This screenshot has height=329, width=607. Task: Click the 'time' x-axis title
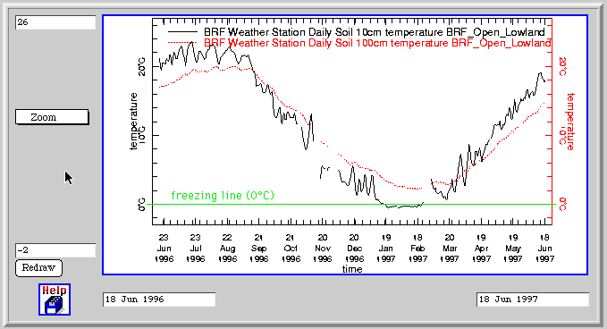point(352,269)
